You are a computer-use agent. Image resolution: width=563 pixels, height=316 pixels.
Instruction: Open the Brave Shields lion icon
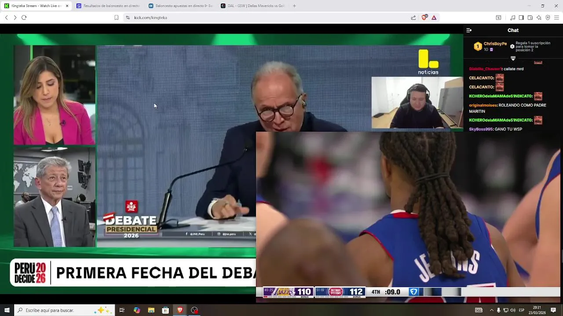click(x=424, y=18)
